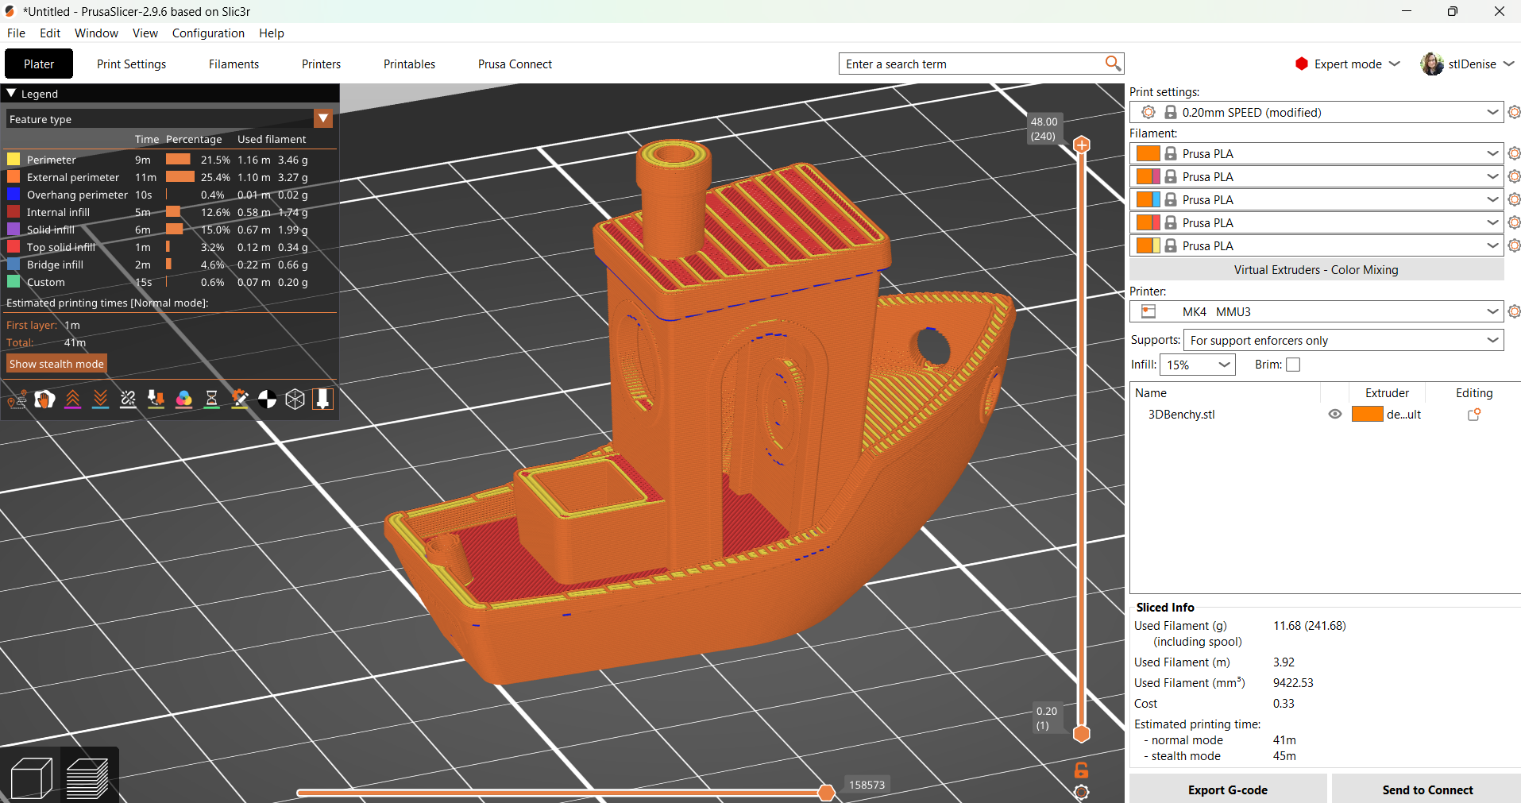Screen dimensions: 1521x803
Task: Toggle print pauses hourglass icon
Action: [x=211, y=400]
